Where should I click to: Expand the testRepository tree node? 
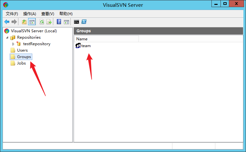[x=13, y=44]
